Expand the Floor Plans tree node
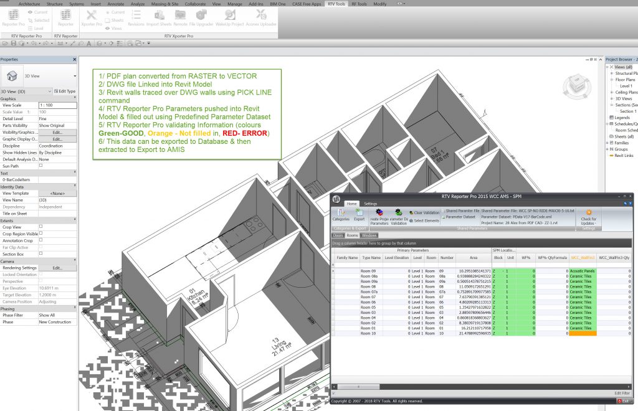Viewport: 638px width, 411px height. pyautogui.click(x=612, y=80)
